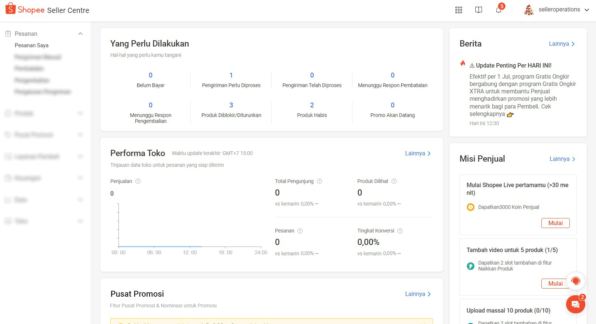Screen dimensions: 596x324
Task: Click help icon next to Total Pengunjung
Action: (x=320, y=181)
